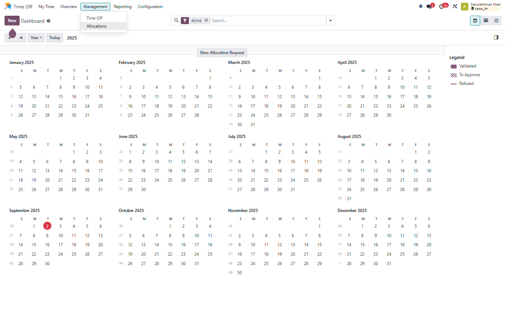
Task: Click the Time Off app logo
Action: 8,6
